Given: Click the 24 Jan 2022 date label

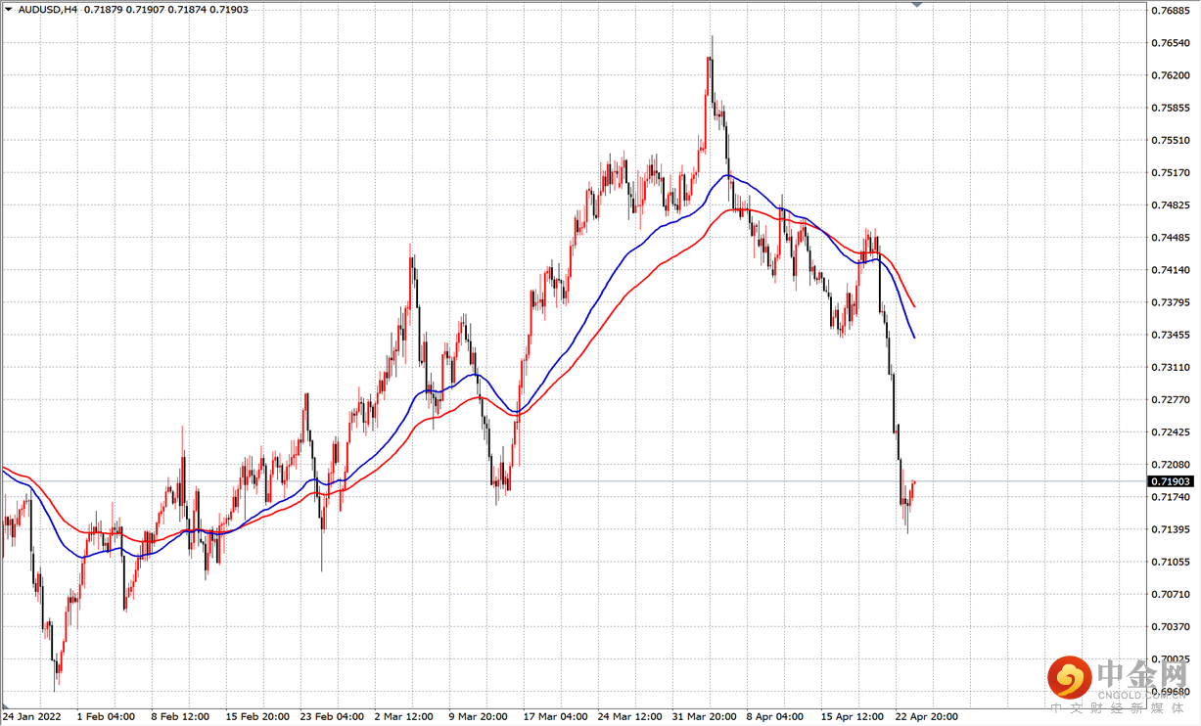Looking at the screenshot, I should 31,716.
